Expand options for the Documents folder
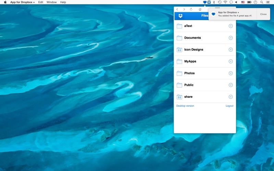The height and width of the screenshot is (171, 274). (231, 38)
